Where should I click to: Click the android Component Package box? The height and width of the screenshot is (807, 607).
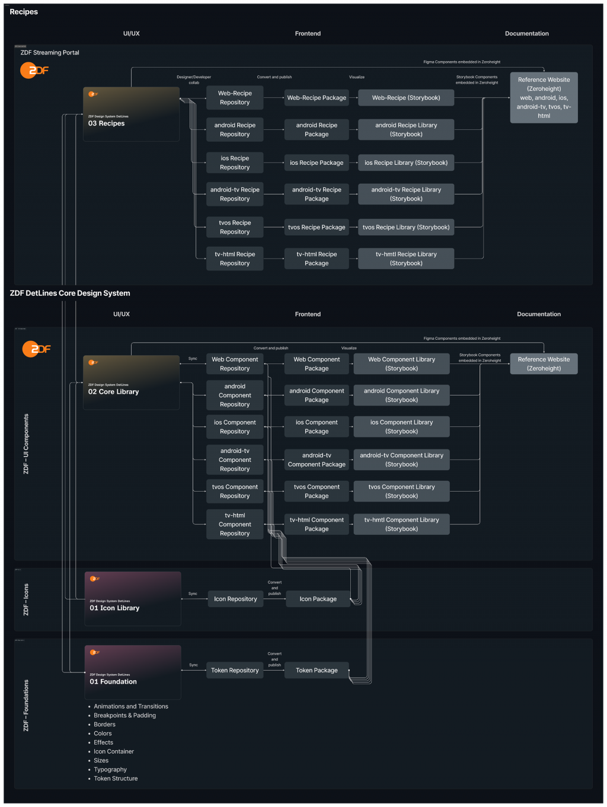click(x=317, y=395)
